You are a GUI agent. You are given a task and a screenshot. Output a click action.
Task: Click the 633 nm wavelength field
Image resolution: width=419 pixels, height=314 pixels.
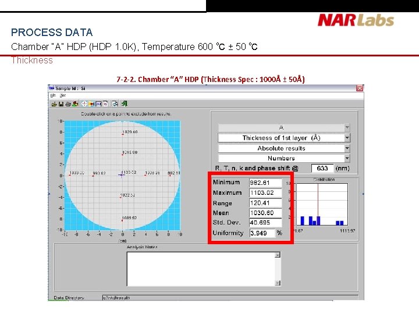(322, 168)
